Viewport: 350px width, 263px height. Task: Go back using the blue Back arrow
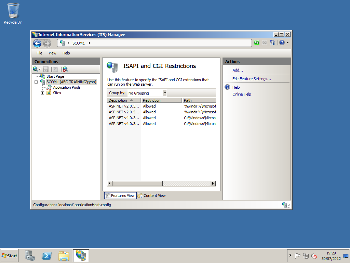pos(37,43)
